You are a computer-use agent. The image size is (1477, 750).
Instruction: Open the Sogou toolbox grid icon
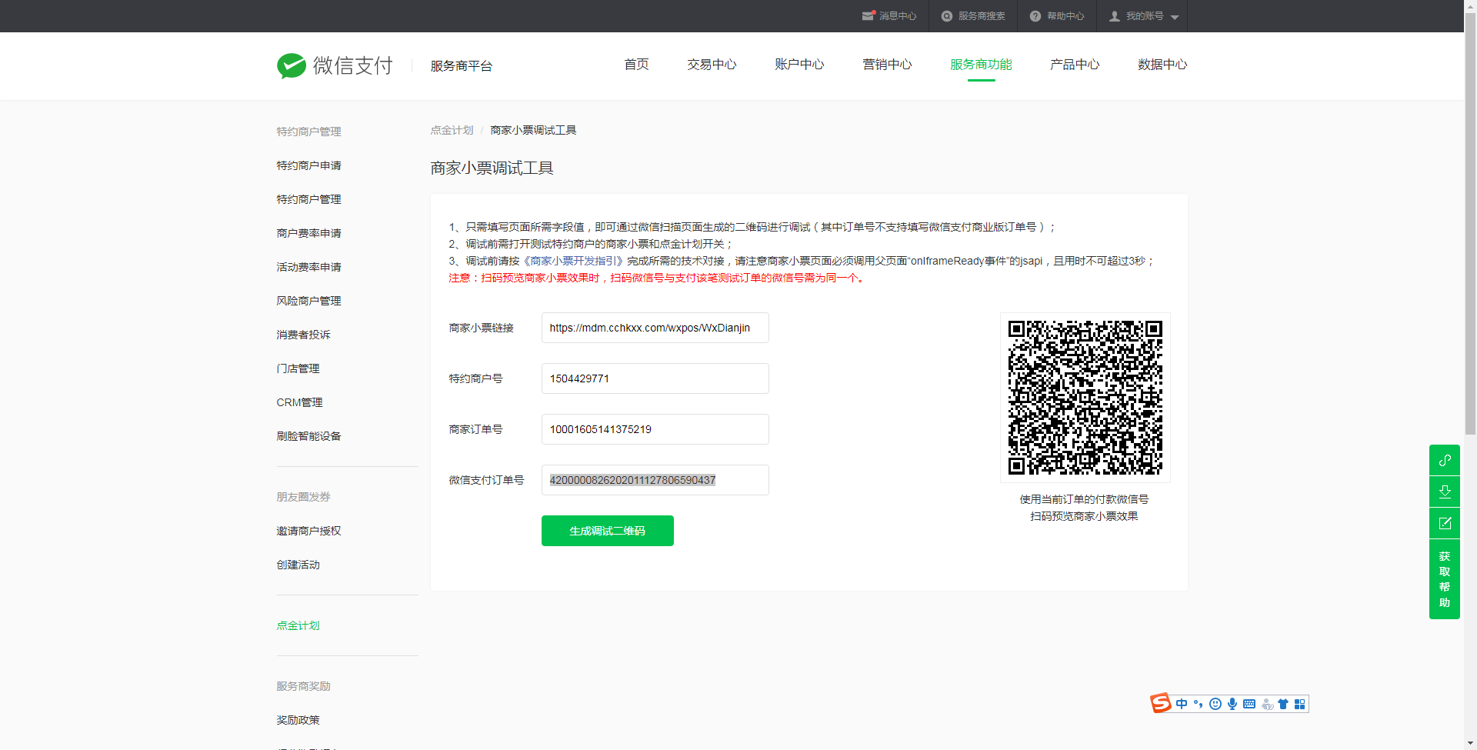coord(1300,704)
